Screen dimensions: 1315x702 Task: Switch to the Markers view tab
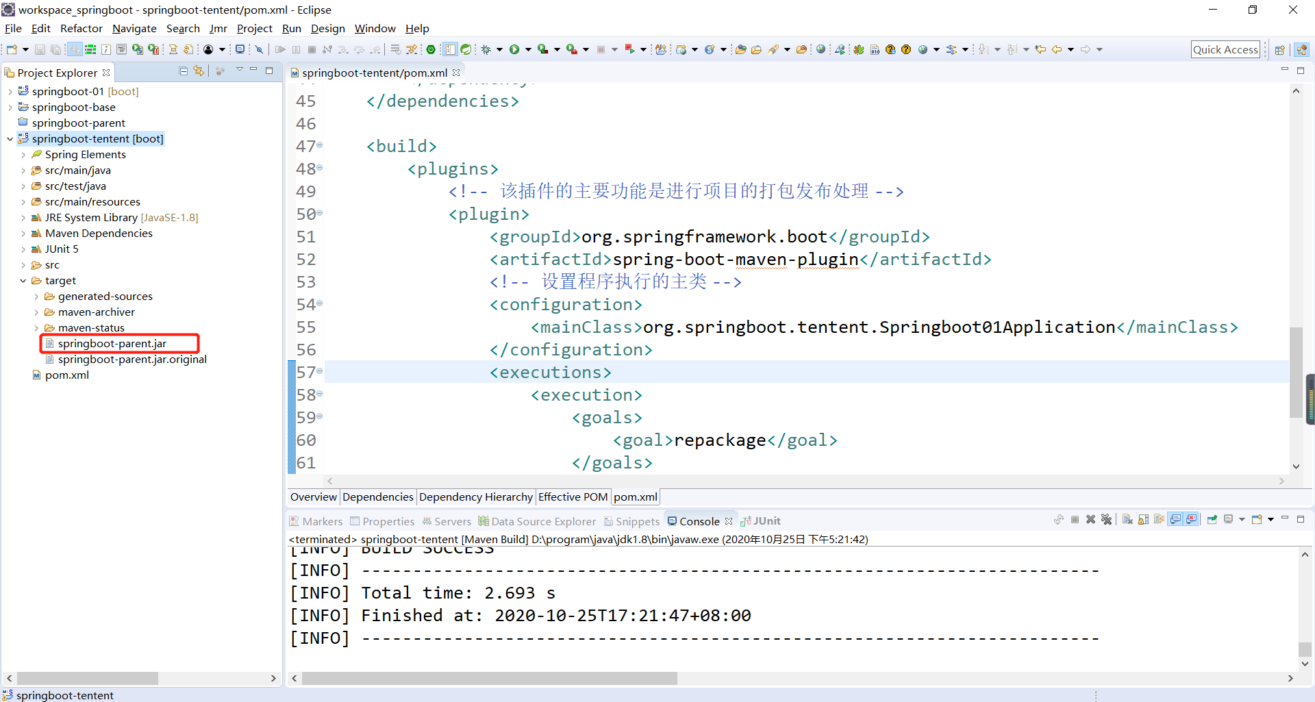(x=316, y=521)
